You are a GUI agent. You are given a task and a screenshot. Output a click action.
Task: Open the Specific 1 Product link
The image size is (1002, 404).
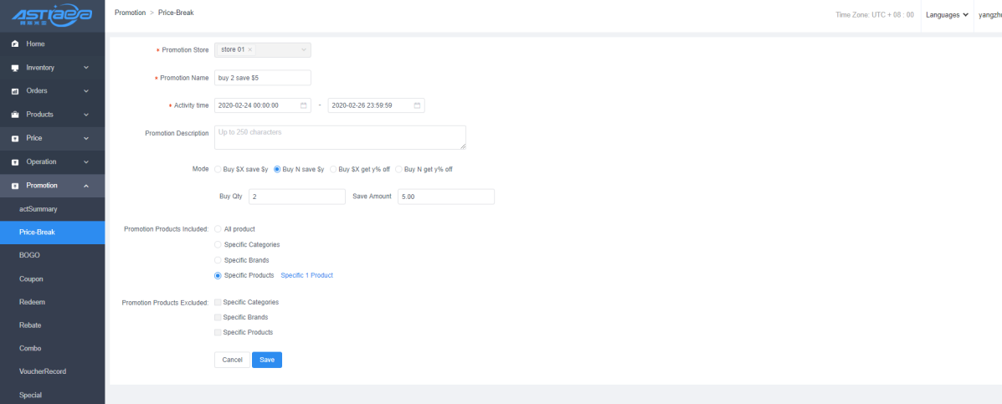306,275
